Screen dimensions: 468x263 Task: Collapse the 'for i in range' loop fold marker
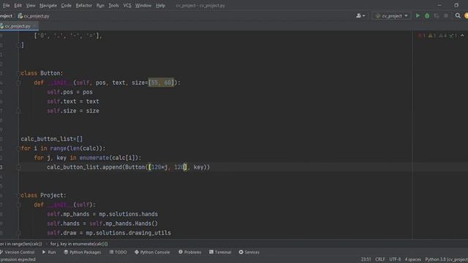(18, 148)
